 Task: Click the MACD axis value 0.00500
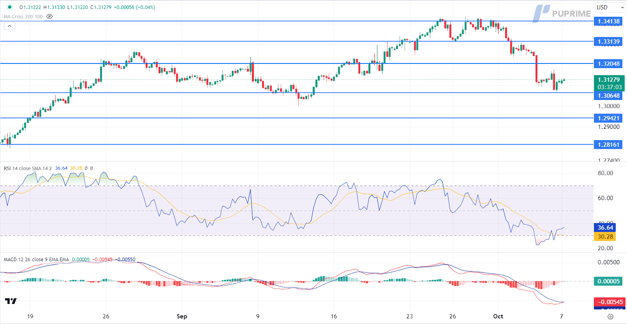[x=609, y=262]
